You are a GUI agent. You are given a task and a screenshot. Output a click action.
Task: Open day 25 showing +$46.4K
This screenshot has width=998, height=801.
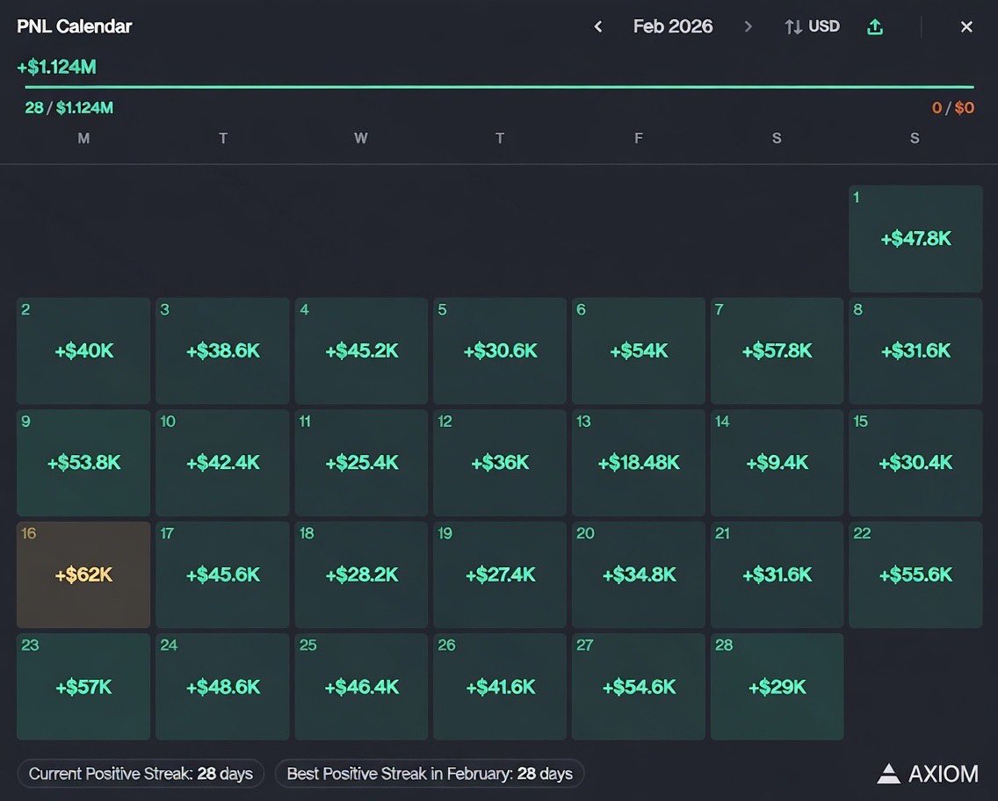point(361,687)
